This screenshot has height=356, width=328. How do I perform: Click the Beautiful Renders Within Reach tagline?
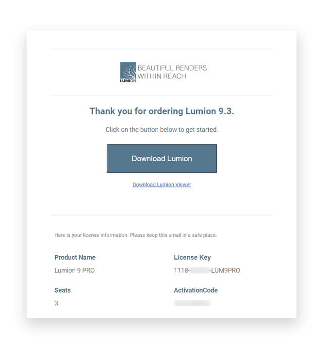[172, 72]
